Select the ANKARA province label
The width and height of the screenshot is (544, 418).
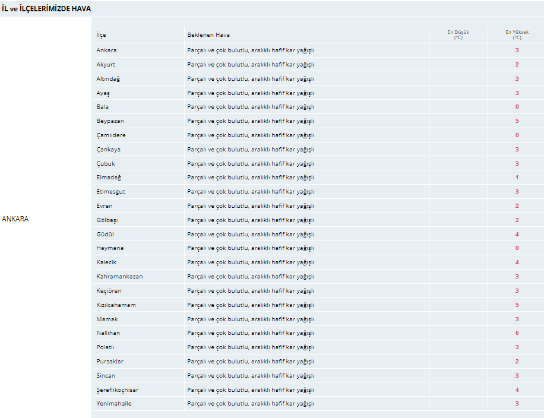[x=15, y=219]
